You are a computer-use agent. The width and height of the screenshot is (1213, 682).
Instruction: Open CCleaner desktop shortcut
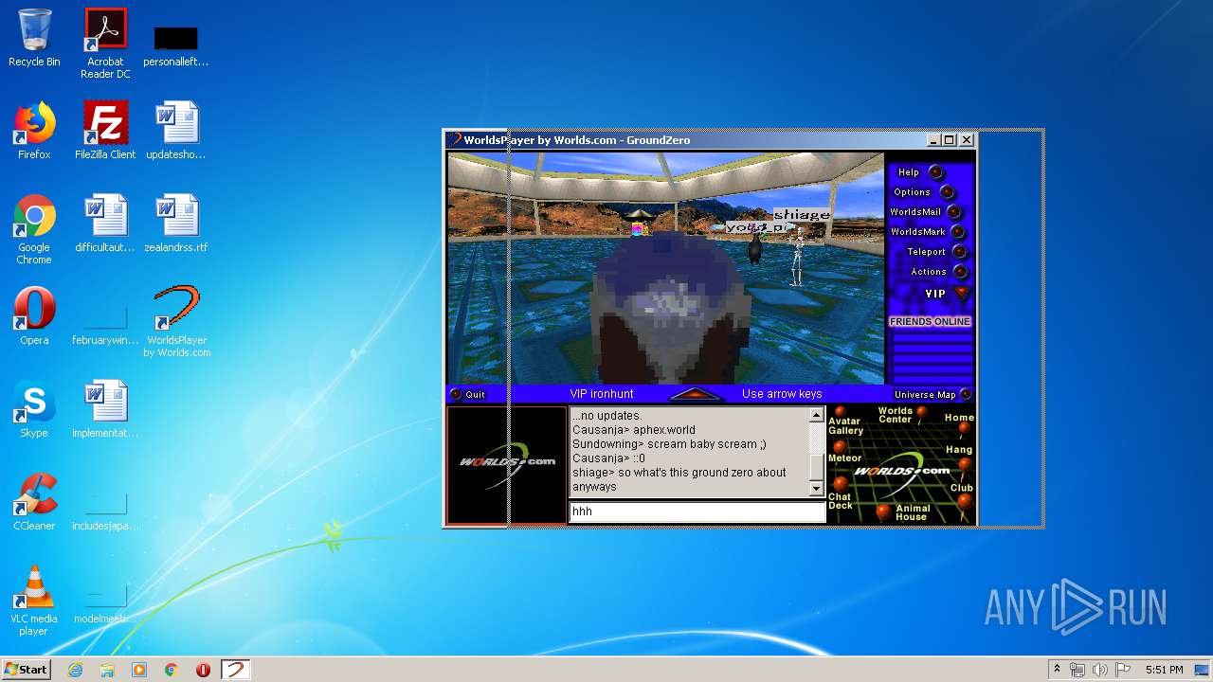(34, 502)
